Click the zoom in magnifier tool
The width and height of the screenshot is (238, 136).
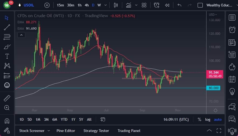(7, 108)
